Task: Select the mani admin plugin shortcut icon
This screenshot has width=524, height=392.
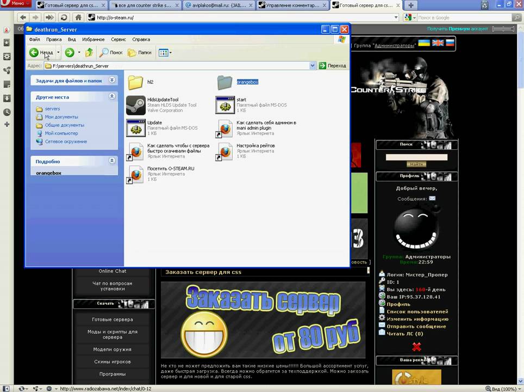Action: click(224, 128)
